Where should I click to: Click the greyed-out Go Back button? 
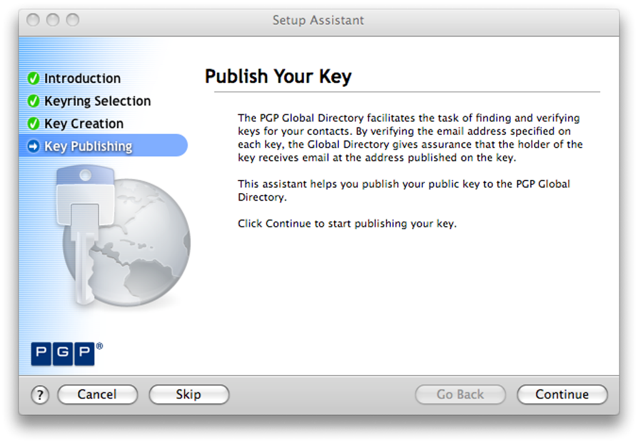click(460, 394)
